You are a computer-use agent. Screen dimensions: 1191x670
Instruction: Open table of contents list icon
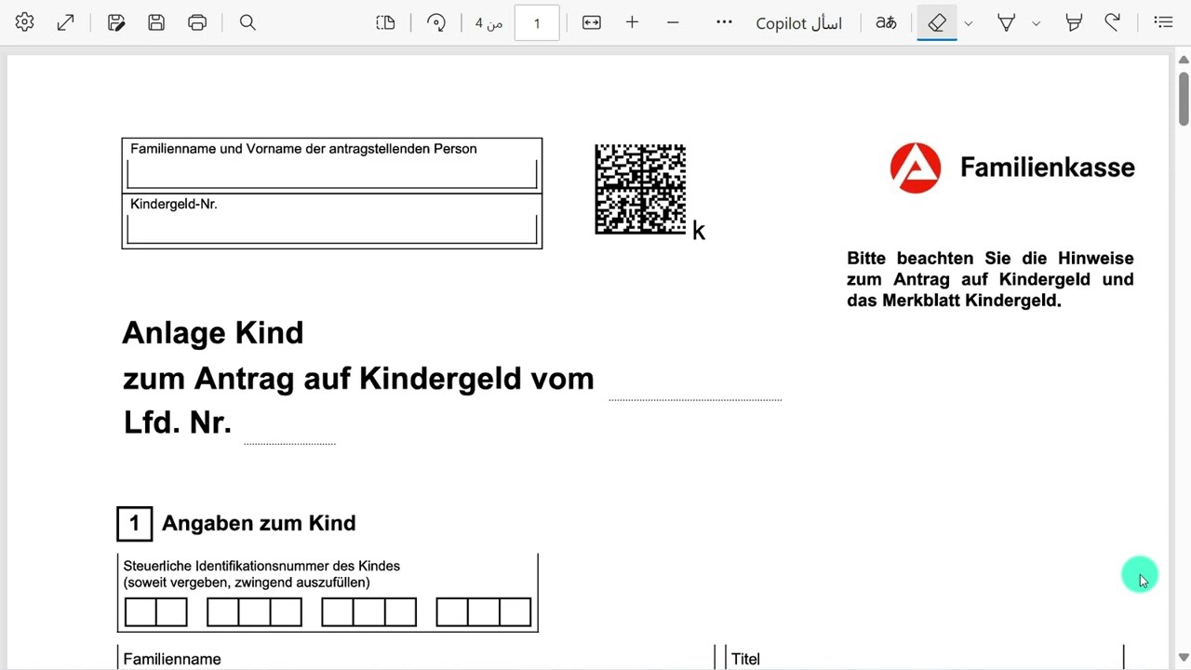point(1163,22)
